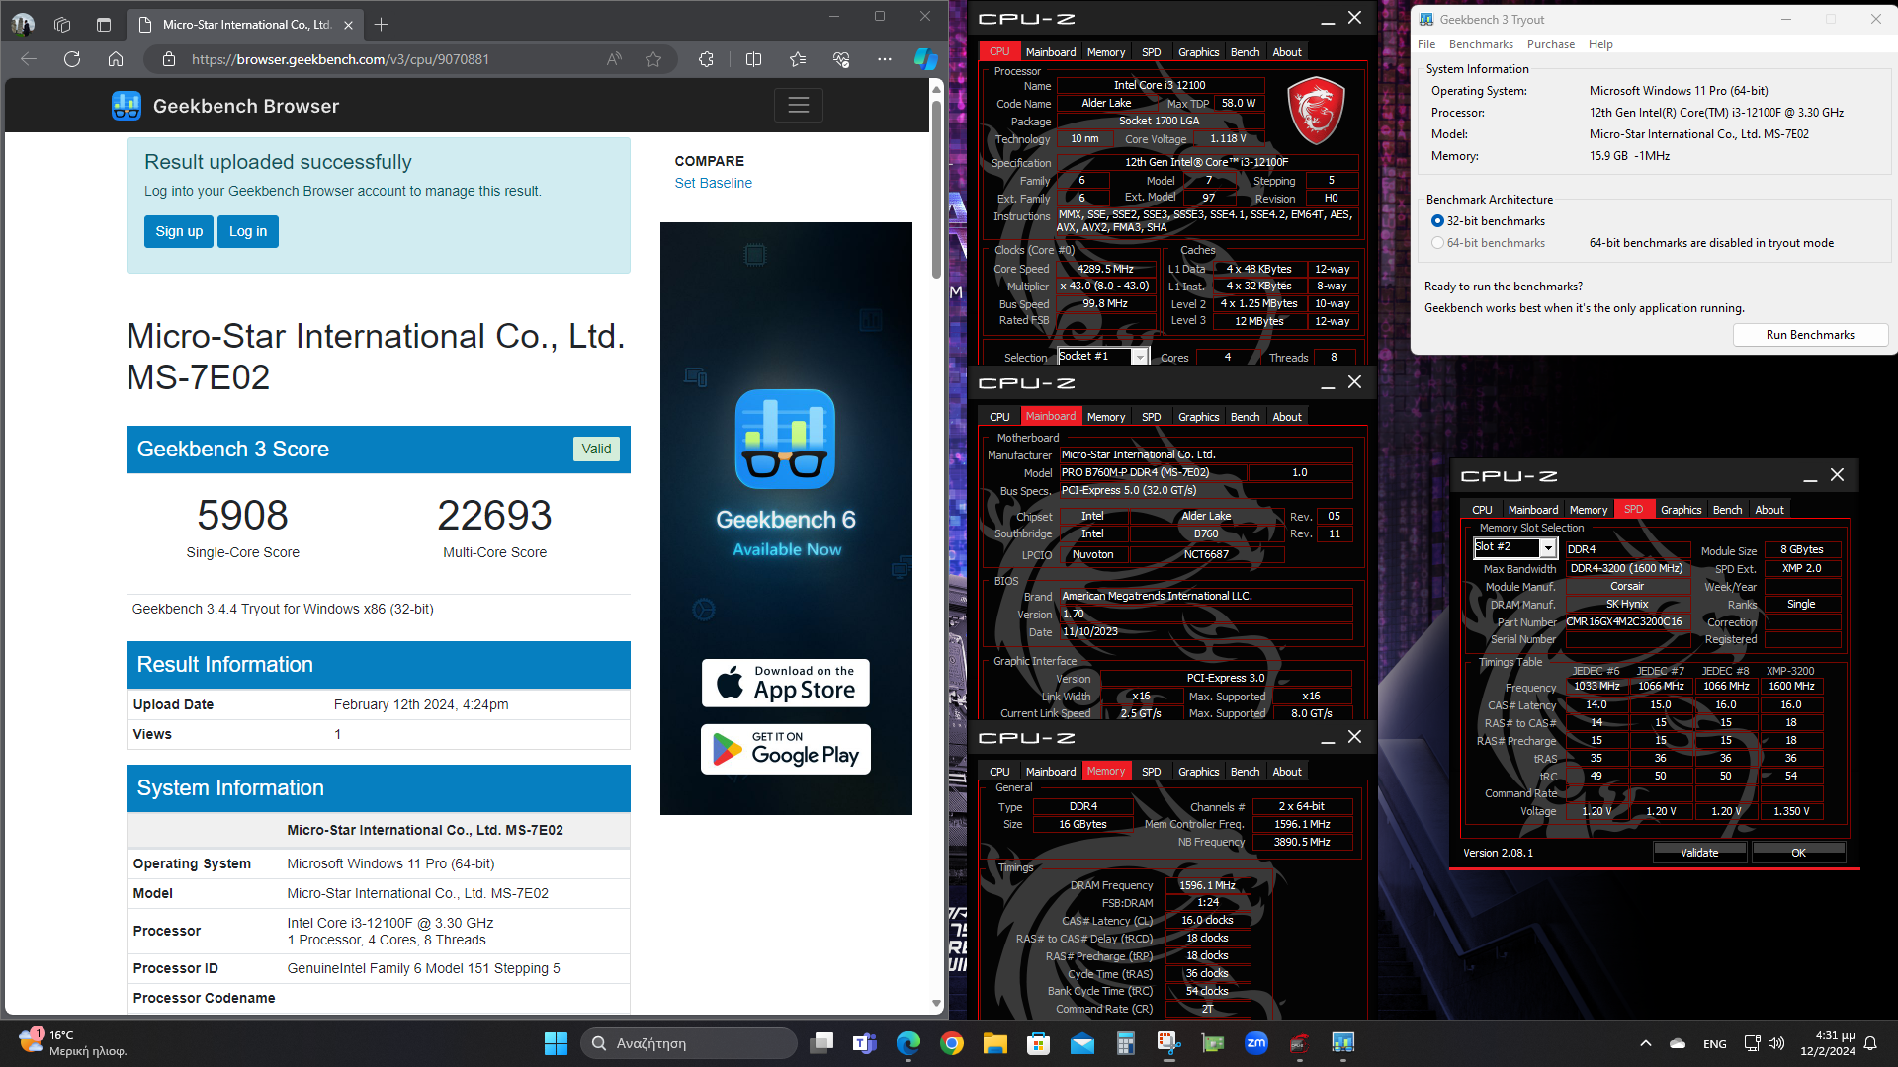Open Calculator from the taskbar
This screenshot has width=1898, height=1067.
(x=1126, y=1043)
